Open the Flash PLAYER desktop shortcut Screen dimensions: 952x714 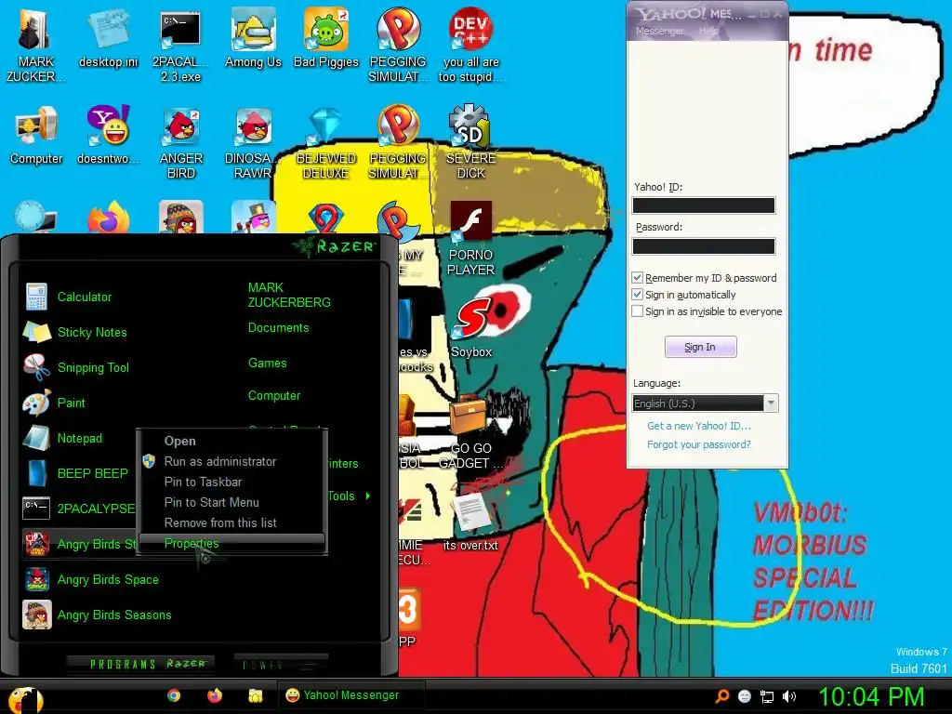pyautogui.click(x=470, y=239)
